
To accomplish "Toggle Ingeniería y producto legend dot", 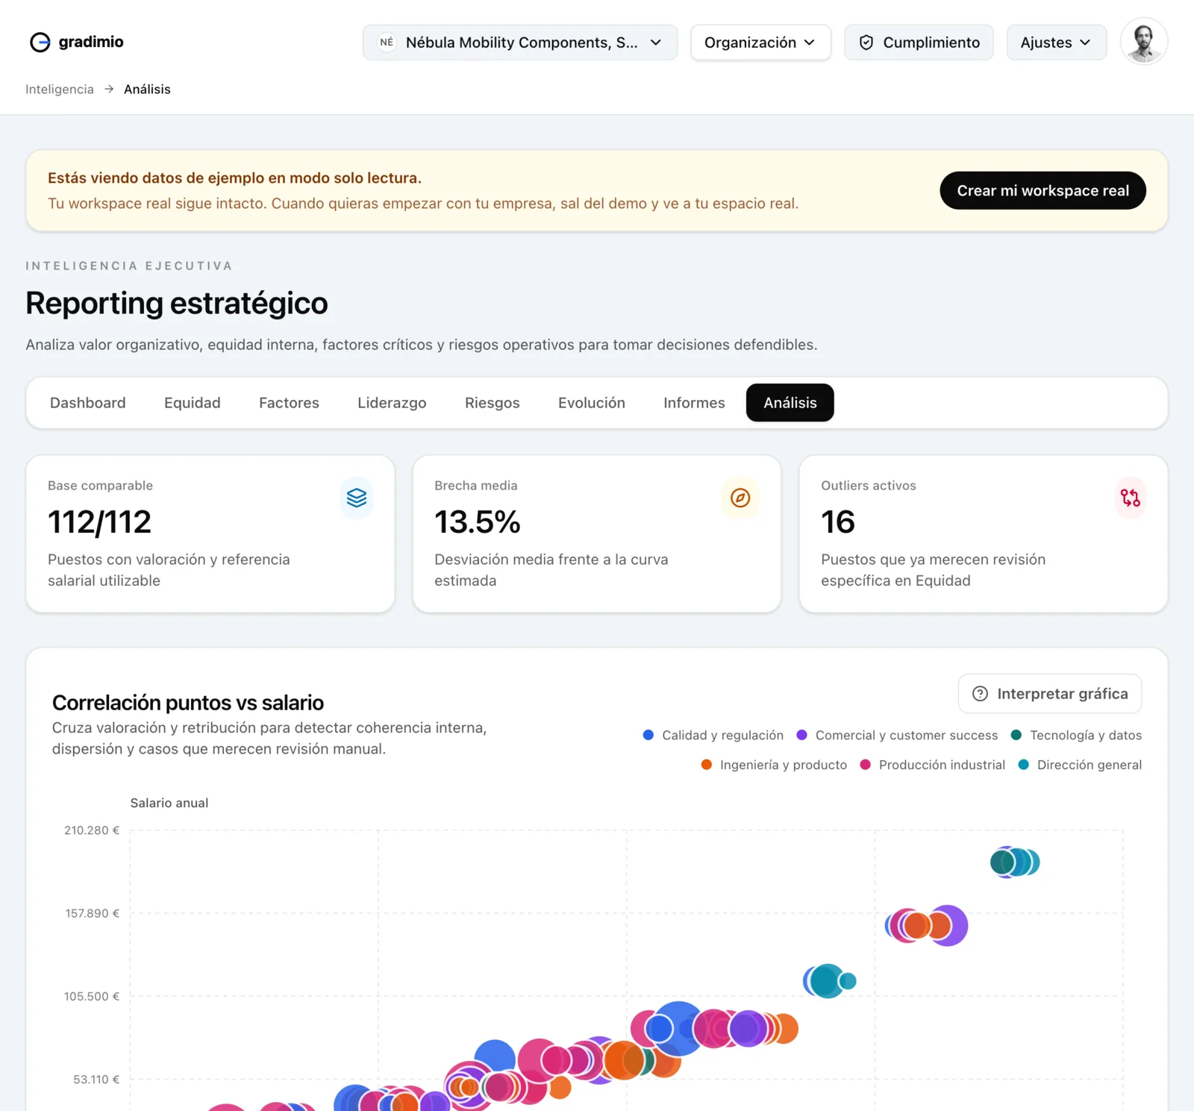I will [x=706, y=765].
